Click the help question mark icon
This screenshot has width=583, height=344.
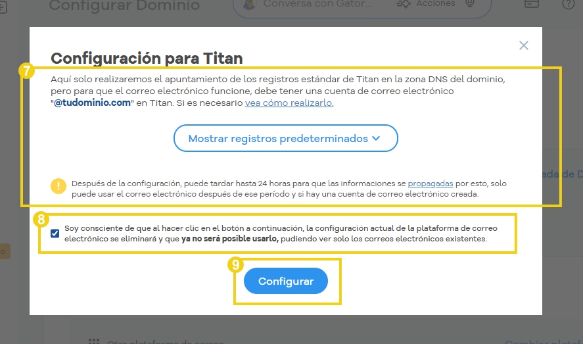click(x=568, y=4)
